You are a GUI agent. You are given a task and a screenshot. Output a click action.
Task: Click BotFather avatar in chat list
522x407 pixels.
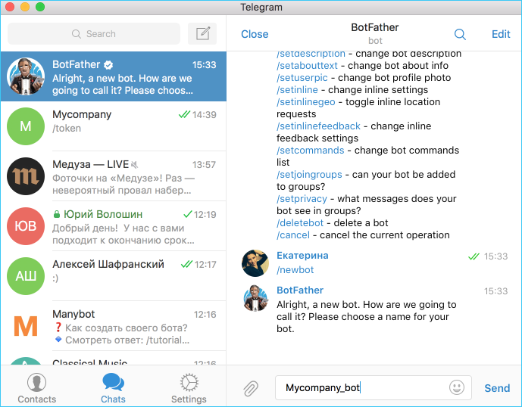click(26, 76)
